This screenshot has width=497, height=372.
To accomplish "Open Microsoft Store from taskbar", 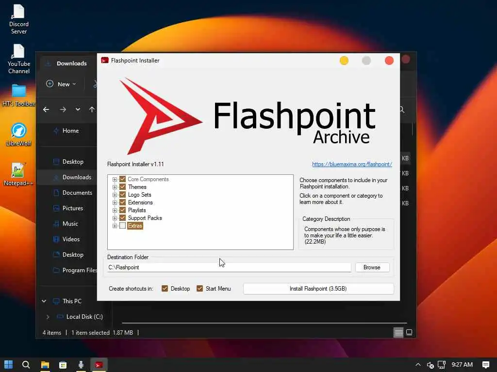I will (63, 365).
